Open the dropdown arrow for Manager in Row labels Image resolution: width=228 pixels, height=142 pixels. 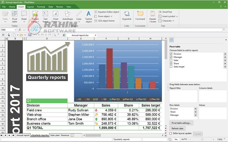196,115
